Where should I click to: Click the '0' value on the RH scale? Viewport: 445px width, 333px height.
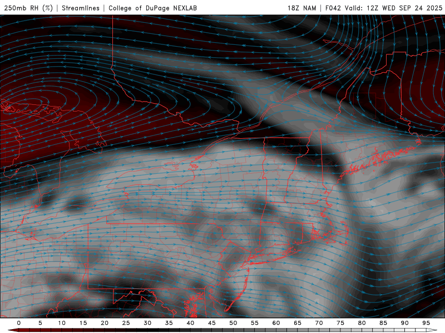[x=19, y=323]
